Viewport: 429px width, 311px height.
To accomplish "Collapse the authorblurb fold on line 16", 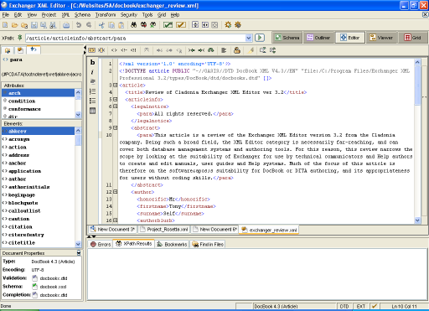I will (115, 220).
